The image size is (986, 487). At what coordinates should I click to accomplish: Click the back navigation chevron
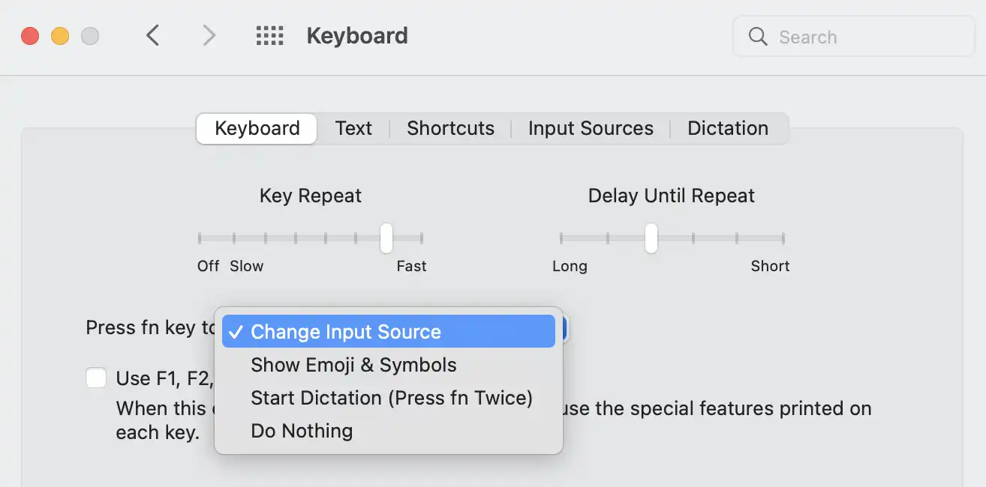pos(152,35)
